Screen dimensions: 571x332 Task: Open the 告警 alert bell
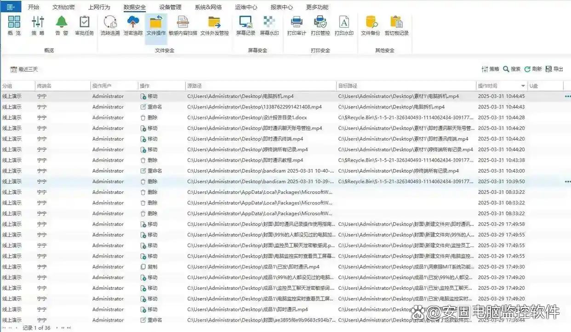tap(62, 25)
